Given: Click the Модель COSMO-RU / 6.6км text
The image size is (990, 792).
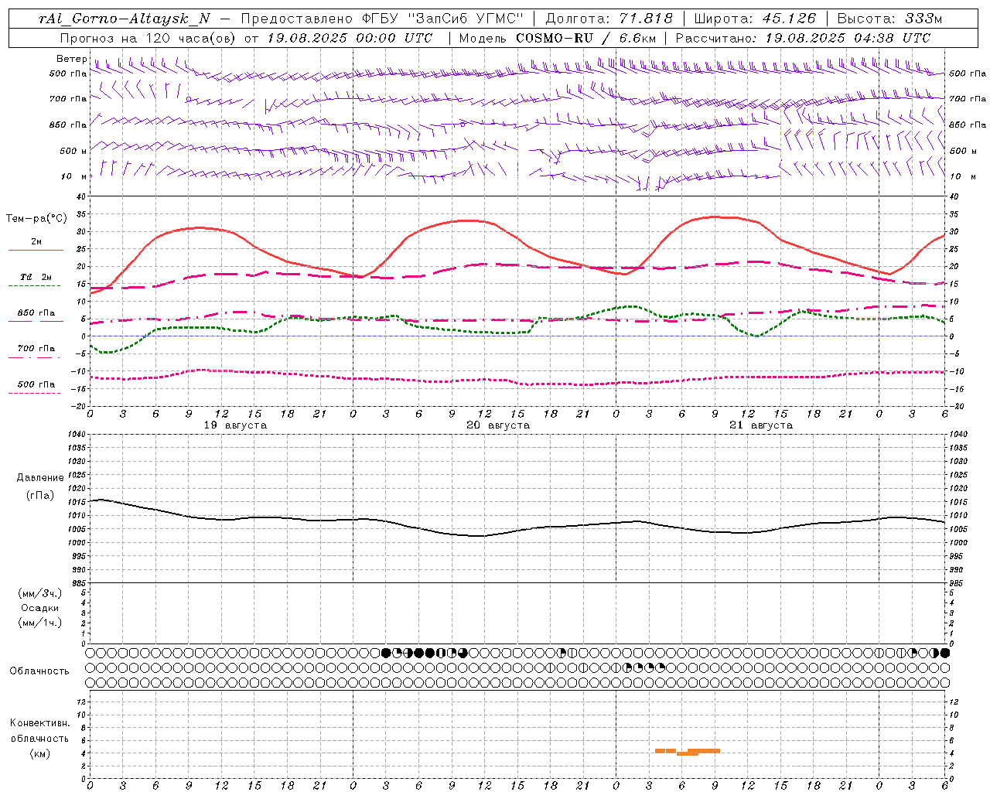Looking at the screenshot, I should pos(556,38).
